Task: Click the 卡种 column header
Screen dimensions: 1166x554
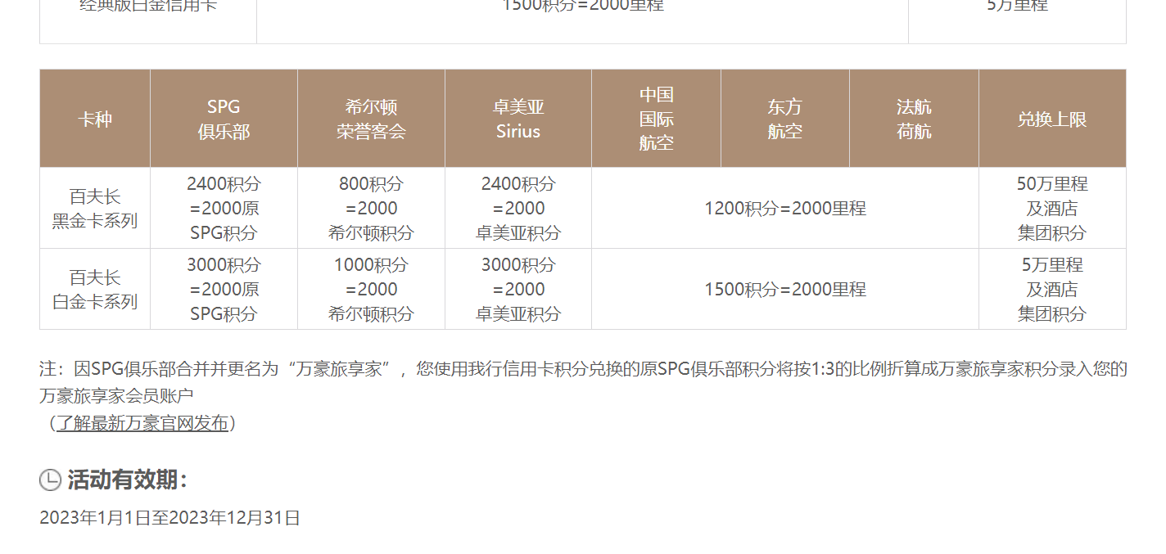Action: (95, 119)
